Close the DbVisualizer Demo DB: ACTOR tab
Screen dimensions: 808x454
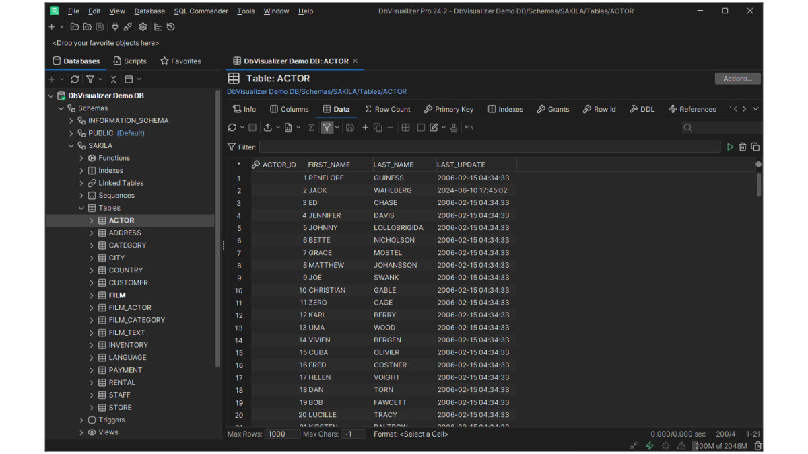click(x=356, y=61)
